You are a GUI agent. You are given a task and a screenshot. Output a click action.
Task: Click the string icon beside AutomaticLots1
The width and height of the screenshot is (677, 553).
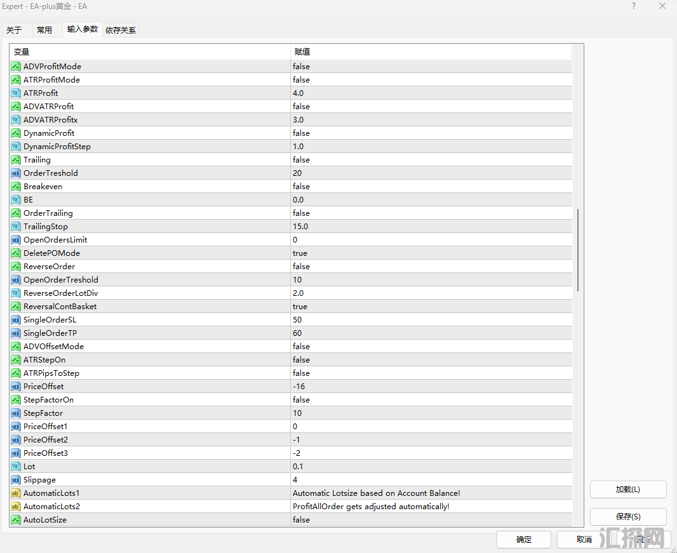[x=16, y=493]
